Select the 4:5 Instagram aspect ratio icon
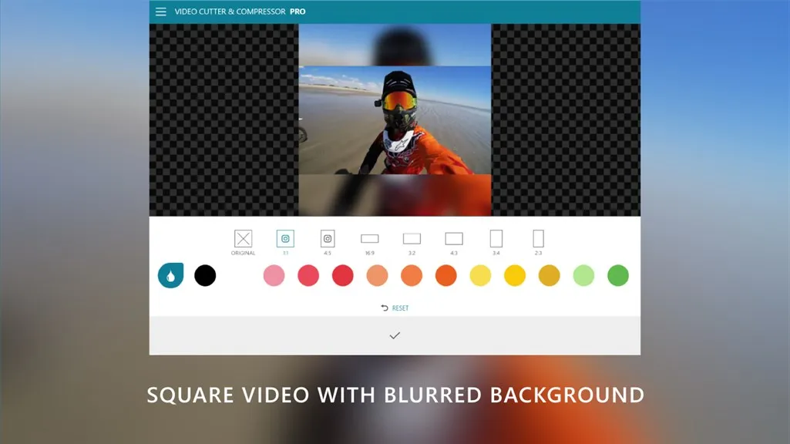This screenshot has width=790, height=444. click(327, 240)
